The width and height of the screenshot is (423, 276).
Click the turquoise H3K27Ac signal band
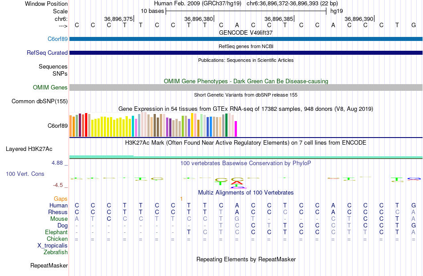[246, 157]
